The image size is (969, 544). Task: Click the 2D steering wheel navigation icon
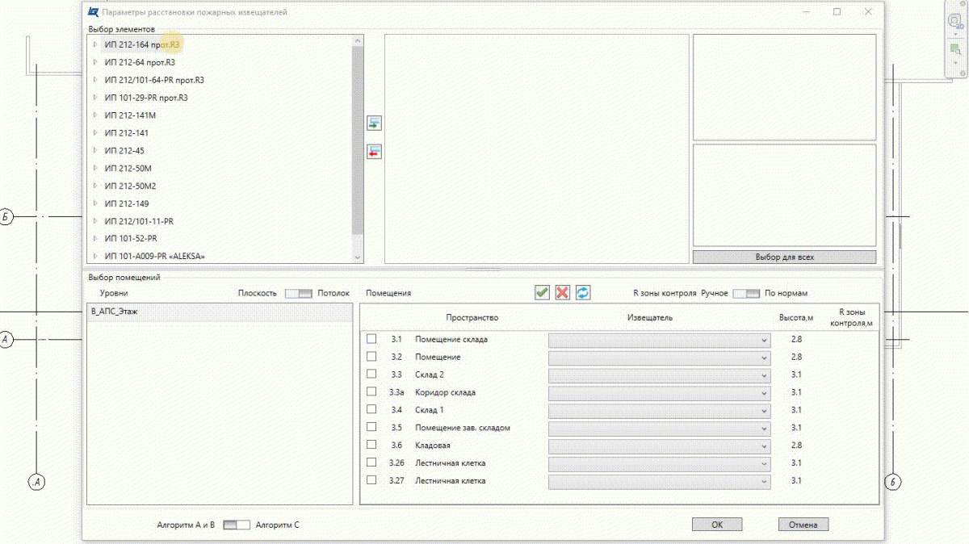pos(955,22)
